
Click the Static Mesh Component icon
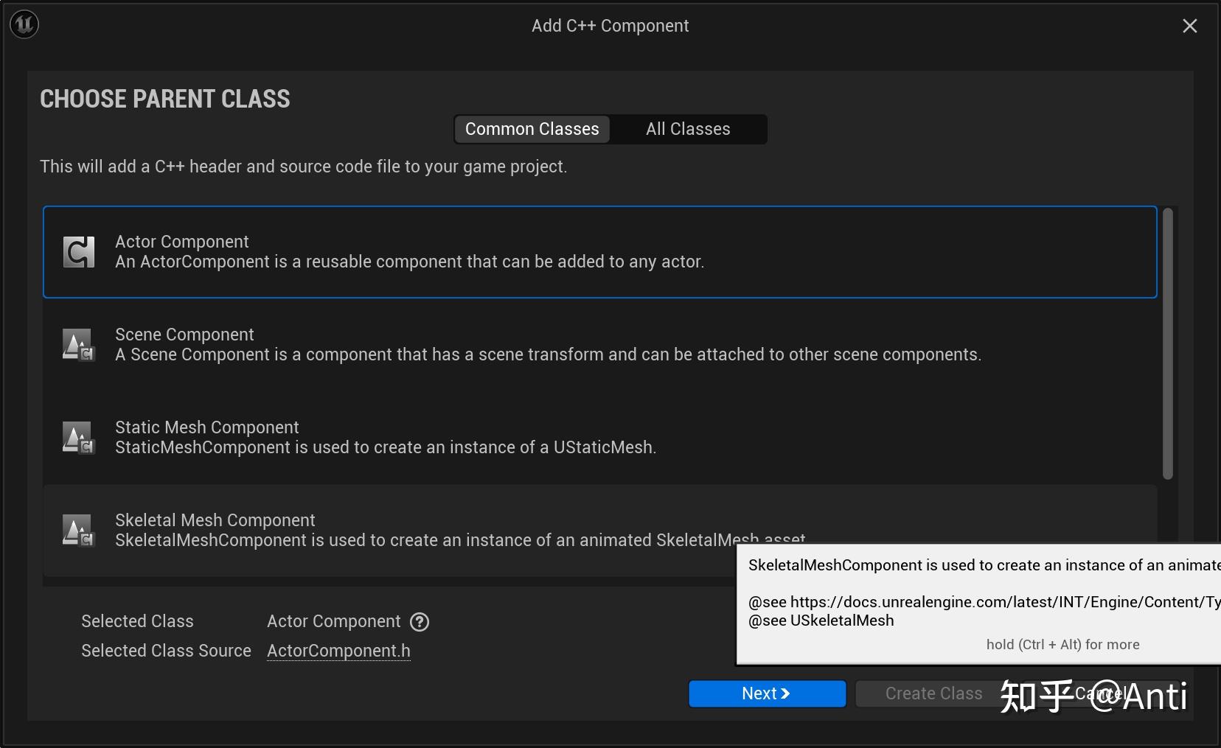coord(78,438)
